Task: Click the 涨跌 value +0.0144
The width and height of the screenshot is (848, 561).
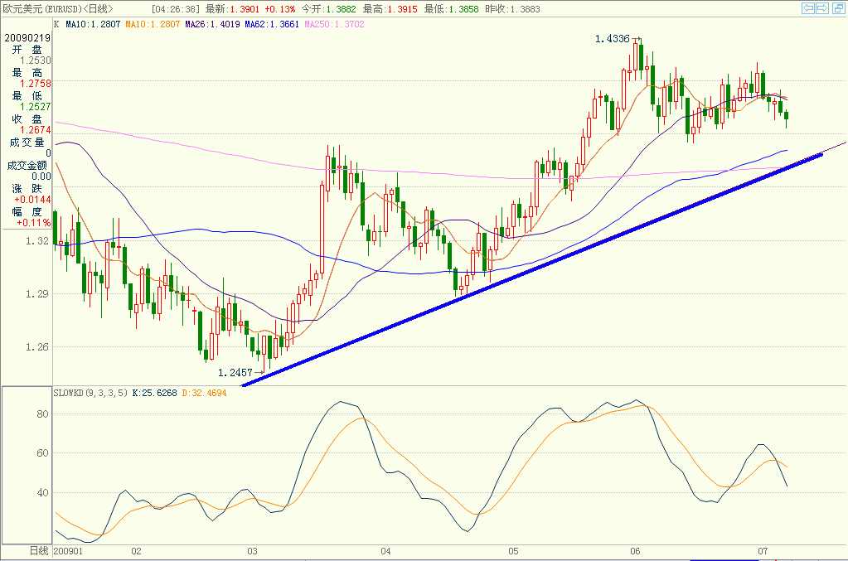Action: click(33, 200)
